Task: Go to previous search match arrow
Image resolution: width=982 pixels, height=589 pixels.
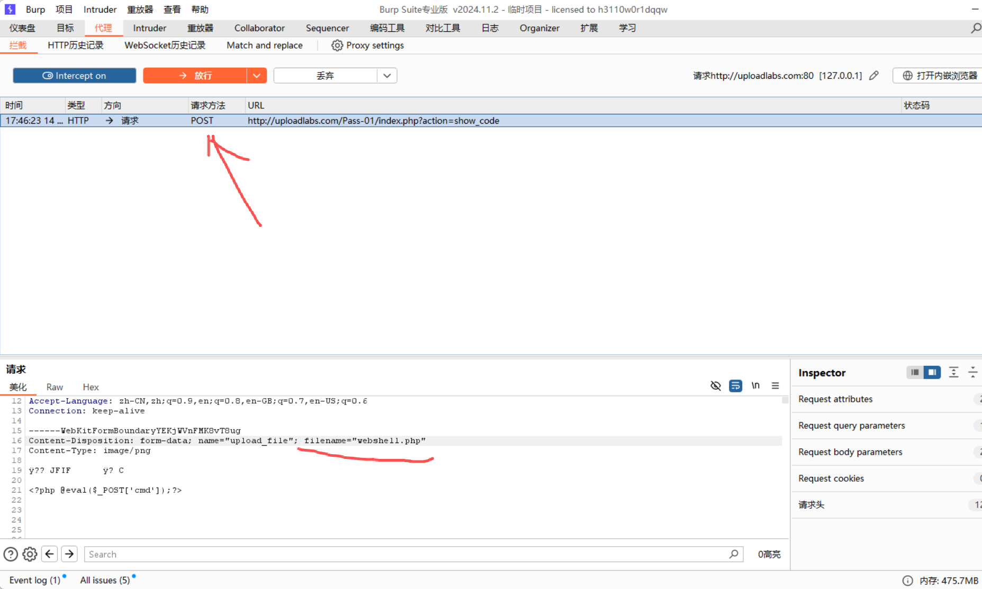Action: click(50, 554)
